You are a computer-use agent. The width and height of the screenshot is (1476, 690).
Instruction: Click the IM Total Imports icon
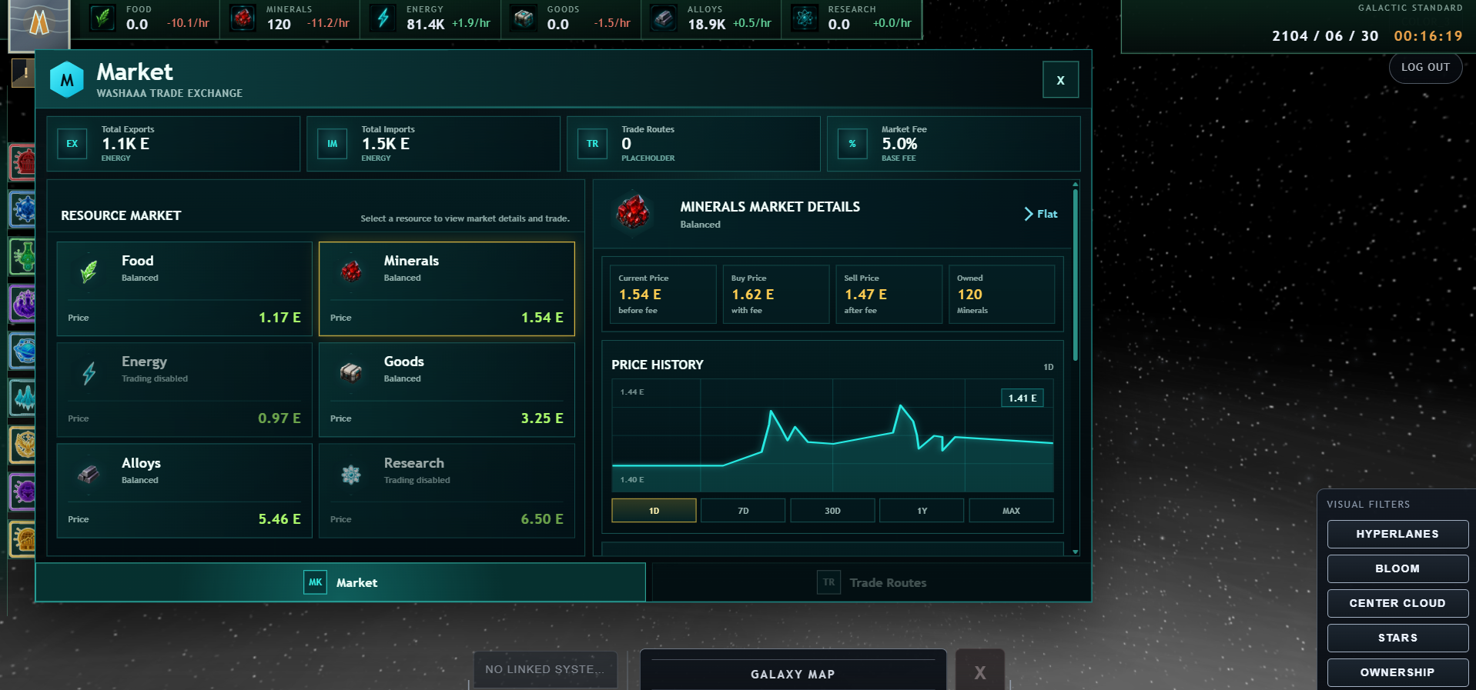click(x=333, y=144)
